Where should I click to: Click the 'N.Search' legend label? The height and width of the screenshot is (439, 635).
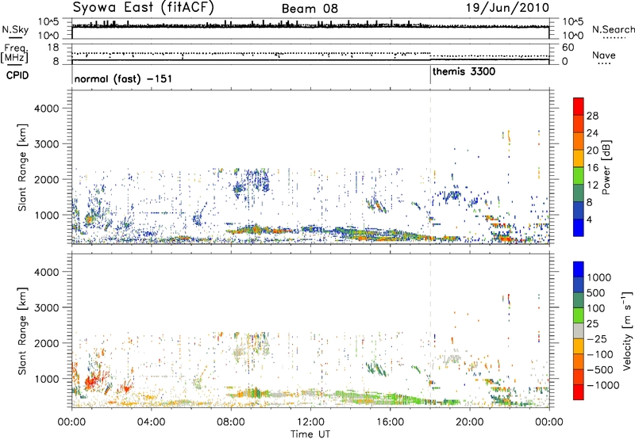(x=613, y=29)
